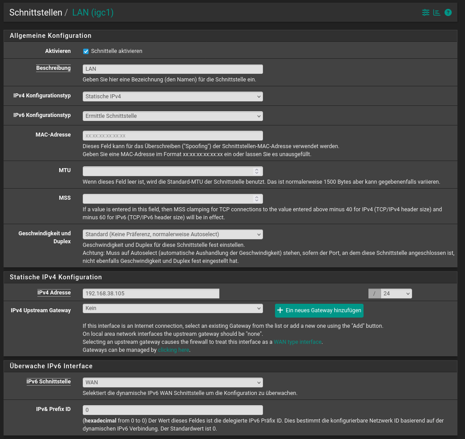Expand the IPv4 Upstream Gateway dropdown
This screenshot has width=465, height=439.
pos(173,308)
